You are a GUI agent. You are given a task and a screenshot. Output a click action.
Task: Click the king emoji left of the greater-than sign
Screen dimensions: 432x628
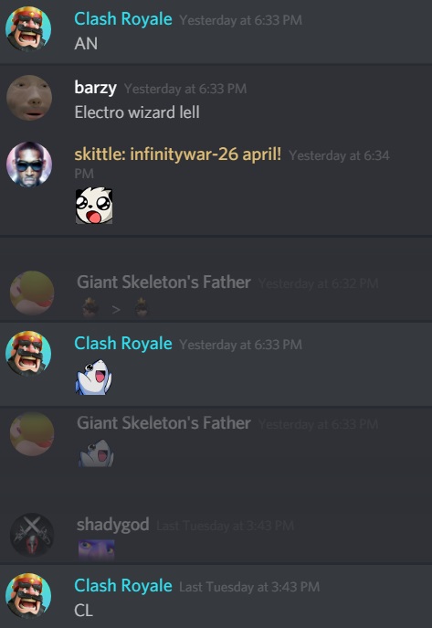click(x=90, y=308)
